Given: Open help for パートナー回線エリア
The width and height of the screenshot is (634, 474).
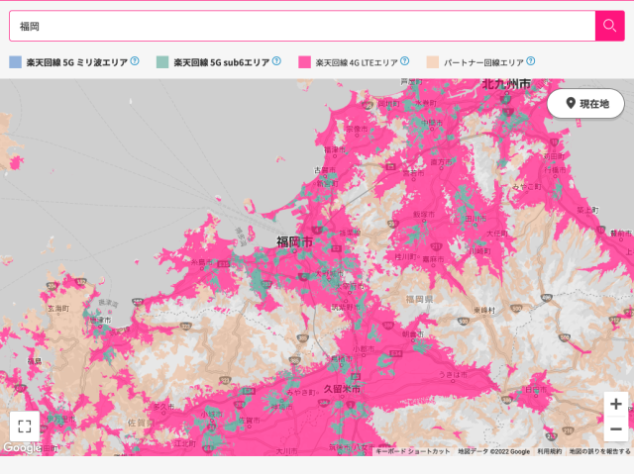Looking at the screenshot, I should click(531, 61).
